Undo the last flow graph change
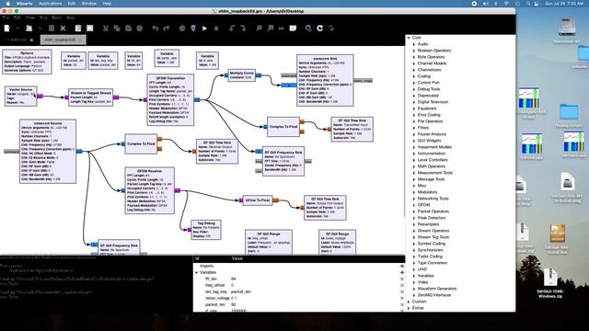This screenshot has height=331, width=589. 156,29
